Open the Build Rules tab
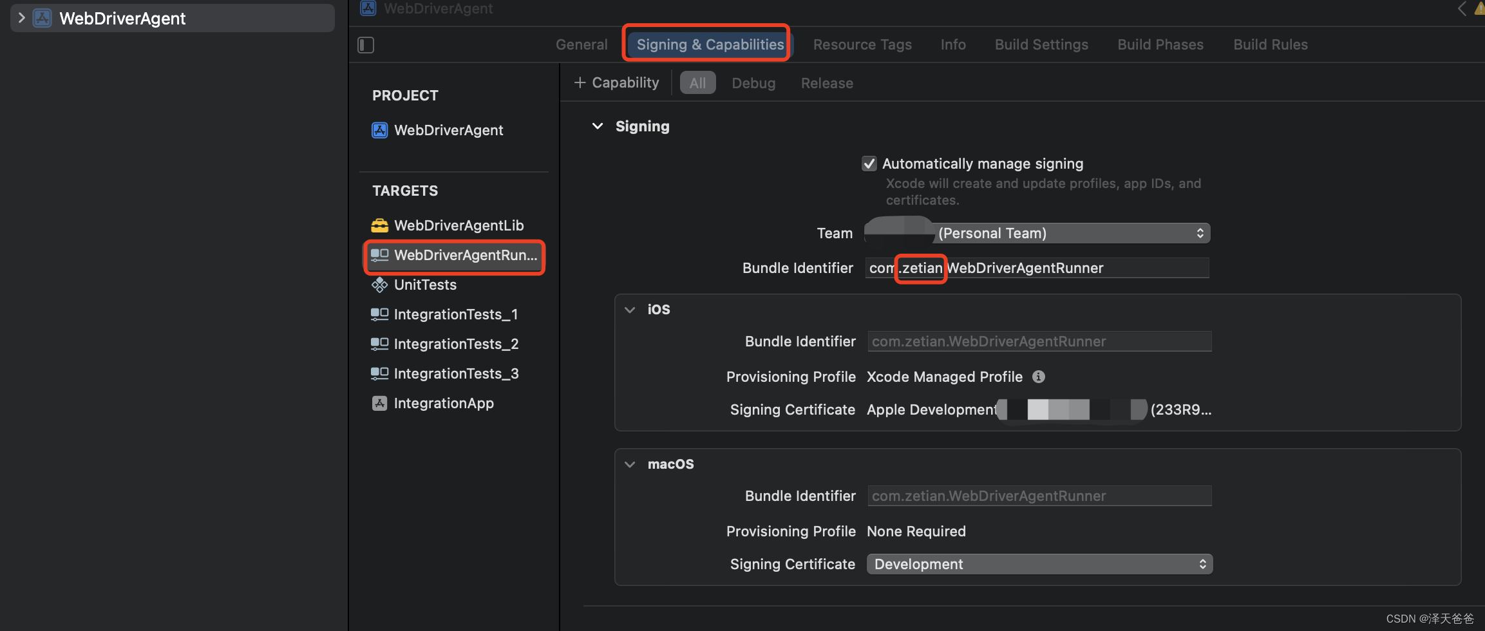The image size is (1485, 631). pos(1271,44)
